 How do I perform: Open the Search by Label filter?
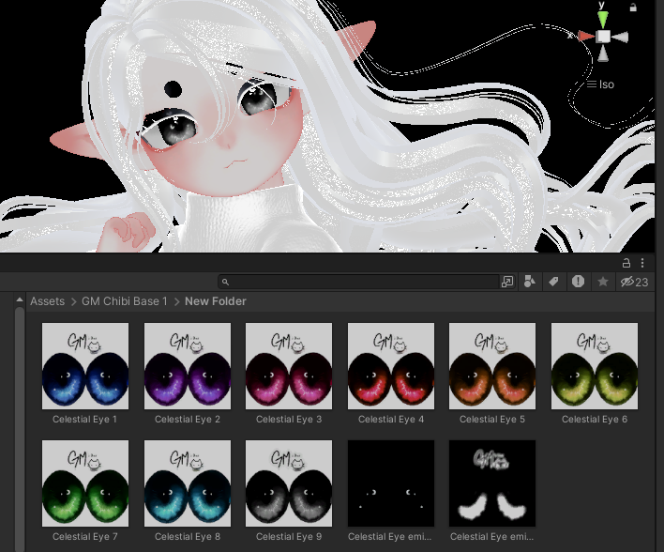pyautogui.click(x=553, y=282)
